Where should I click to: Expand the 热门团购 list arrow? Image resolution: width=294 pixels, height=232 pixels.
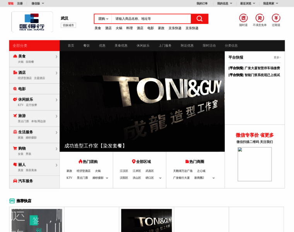click(x=107, y=178)
